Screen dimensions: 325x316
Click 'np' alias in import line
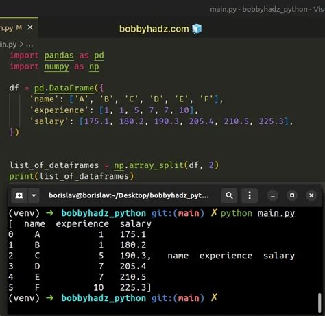tap(94, 66)
